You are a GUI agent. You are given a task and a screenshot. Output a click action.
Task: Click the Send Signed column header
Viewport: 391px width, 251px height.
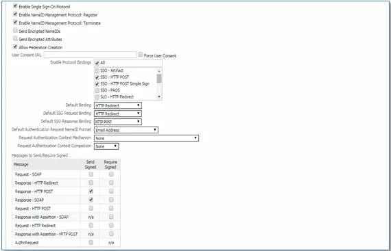[91, 165]
